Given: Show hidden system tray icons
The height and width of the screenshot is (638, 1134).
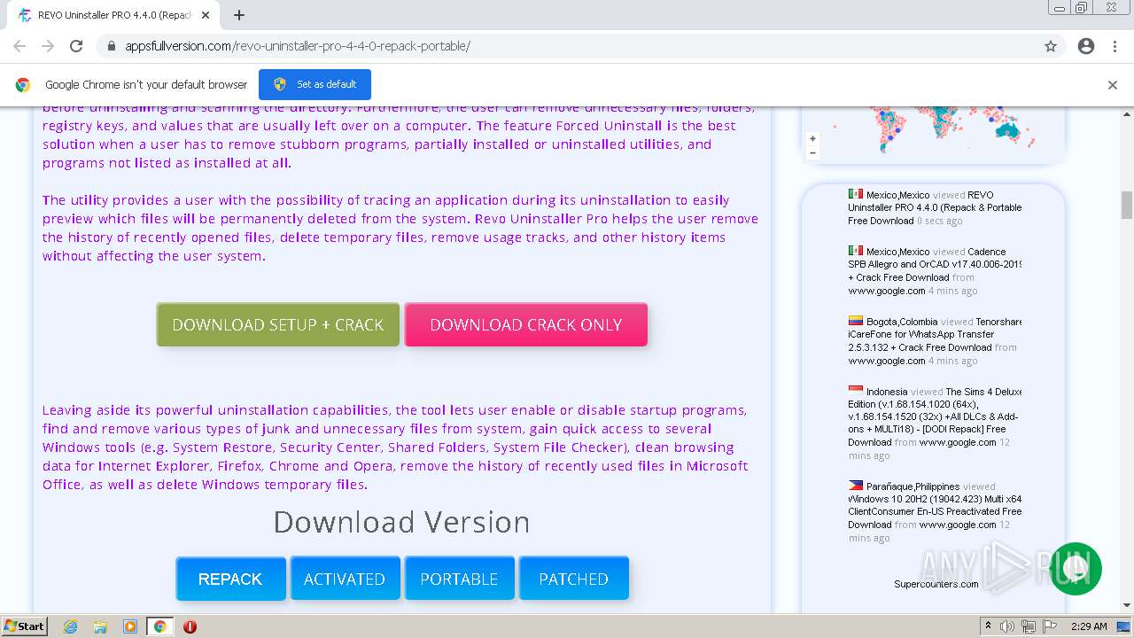Looking at the screenshot, I should [x=988, y=626].
